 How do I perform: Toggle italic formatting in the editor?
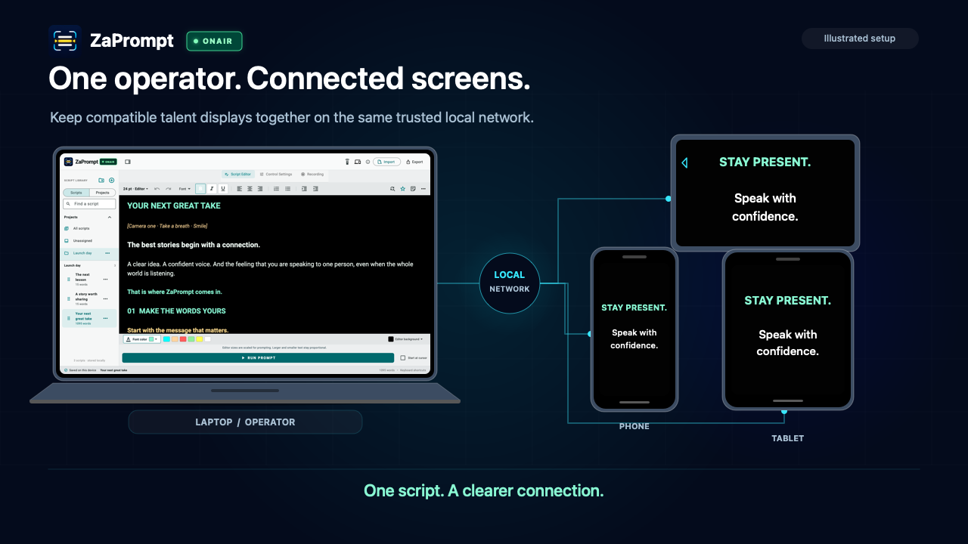click(212, 189)
